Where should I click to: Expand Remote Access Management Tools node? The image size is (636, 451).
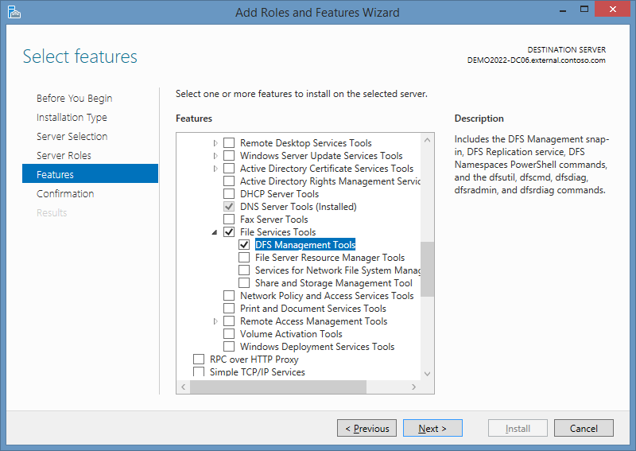[x=215, y=321]
